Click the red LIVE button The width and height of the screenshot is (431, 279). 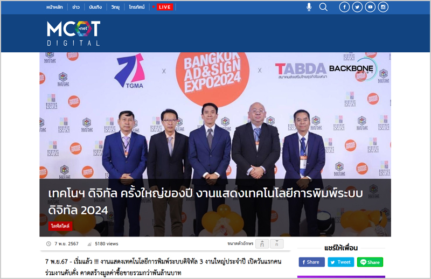click(x=165, y=7)
